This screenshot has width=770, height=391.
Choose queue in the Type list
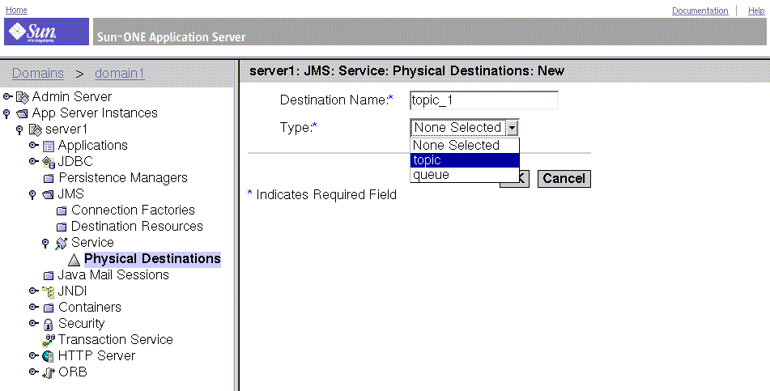(465, 175)
